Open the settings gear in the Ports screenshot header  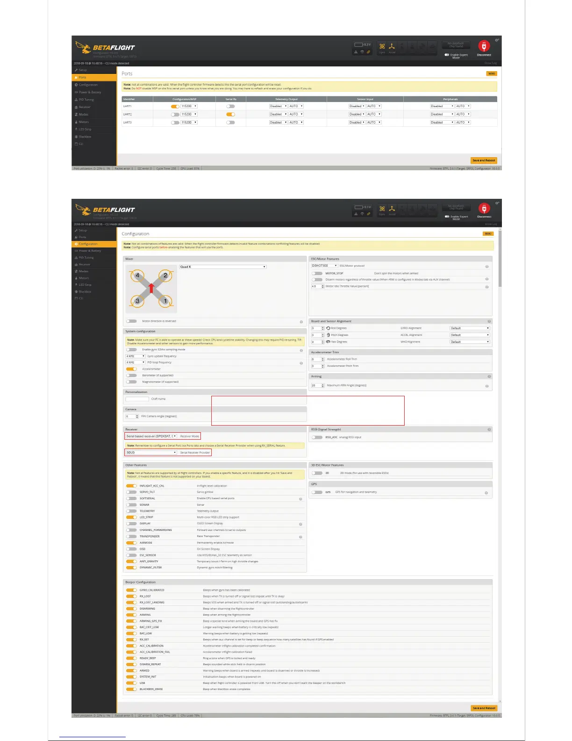(x=497, y=40)
